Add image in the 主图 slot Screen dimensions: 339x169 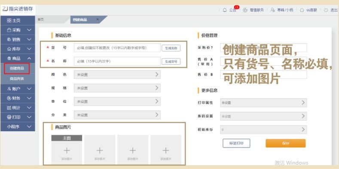point(67,150)
